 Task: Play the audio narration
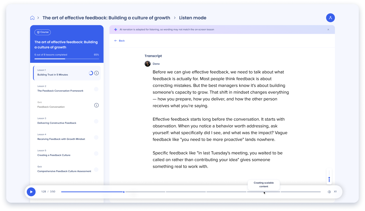(31, 192)
